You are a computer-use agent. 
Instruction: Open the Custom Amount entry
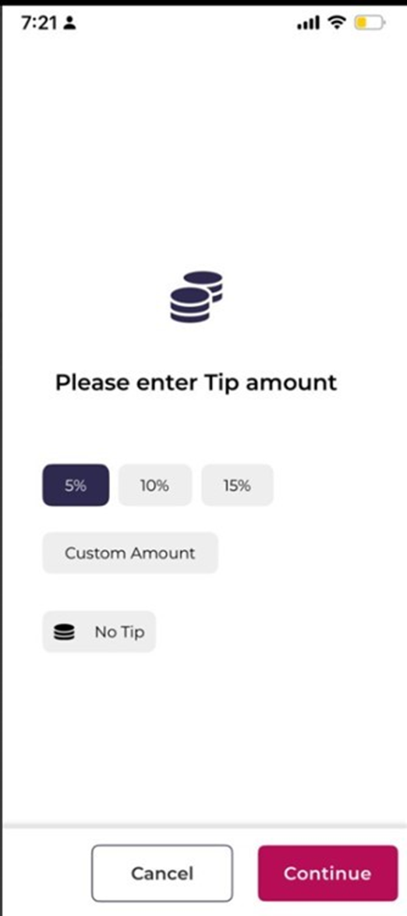(x=130, y=553)
